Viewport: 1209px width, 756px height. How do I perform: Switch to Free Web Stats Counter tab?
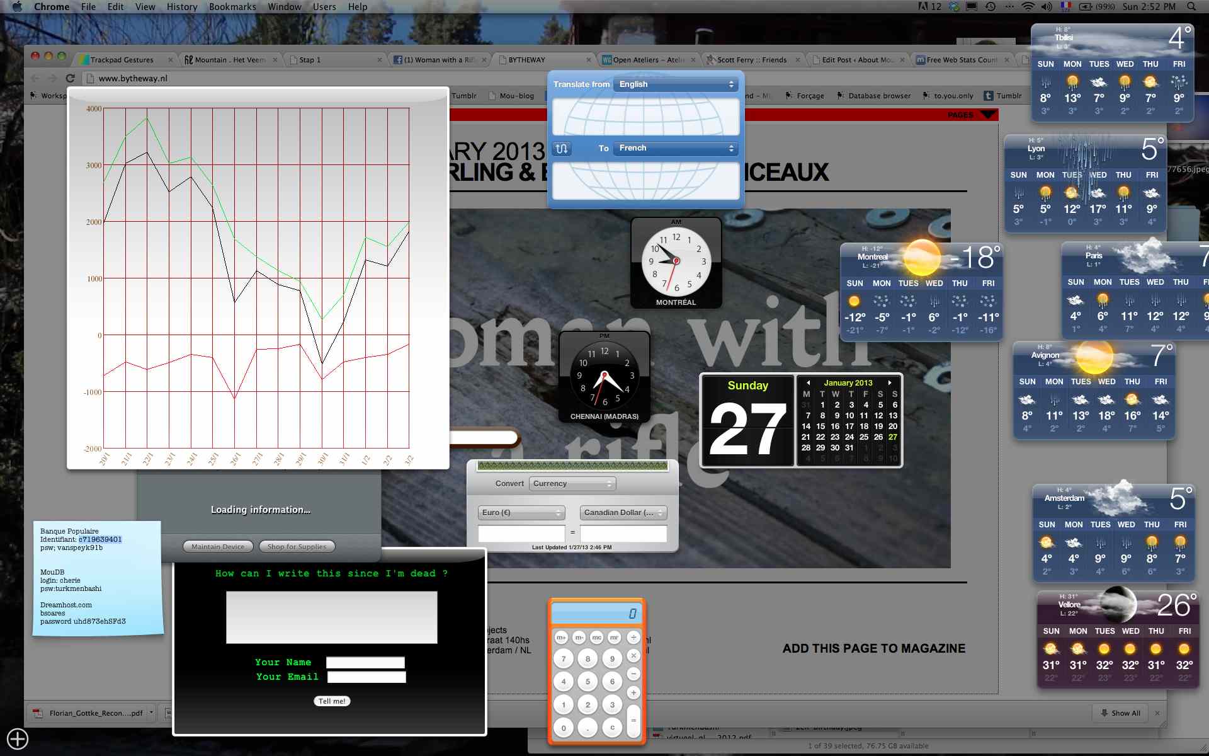click(x=962, y=60)
